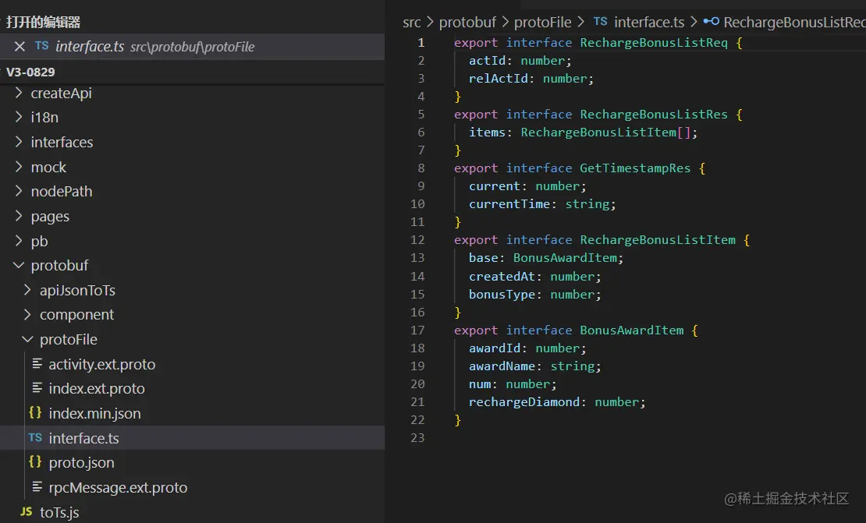Select the apiJsonToTs folder label
Screen dimensions: 866x523
click(77, 290)
